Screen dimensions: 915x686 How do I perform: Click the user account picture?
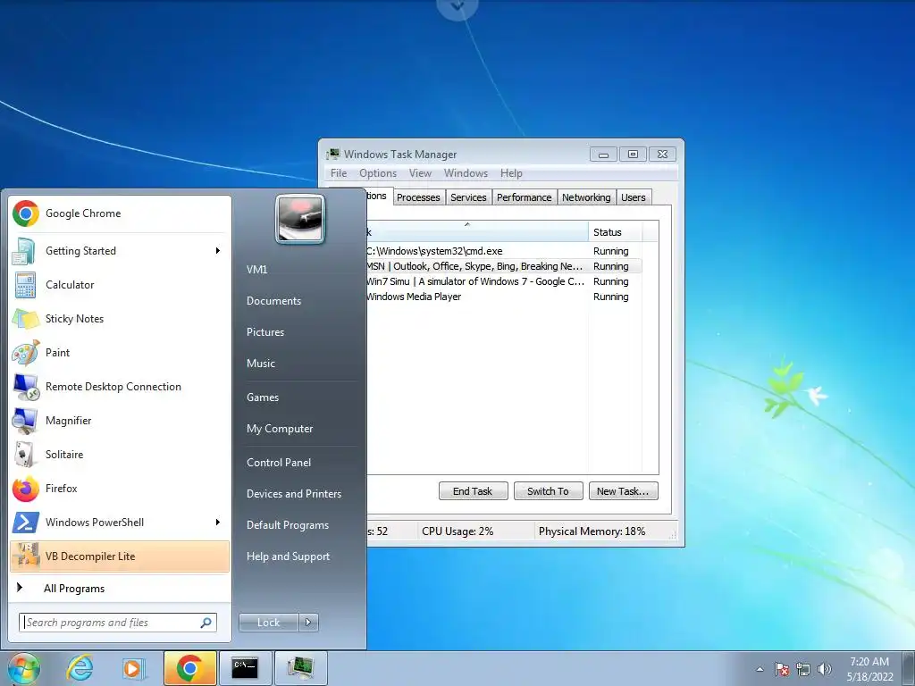pyautogui.click(x=300, y=219)
